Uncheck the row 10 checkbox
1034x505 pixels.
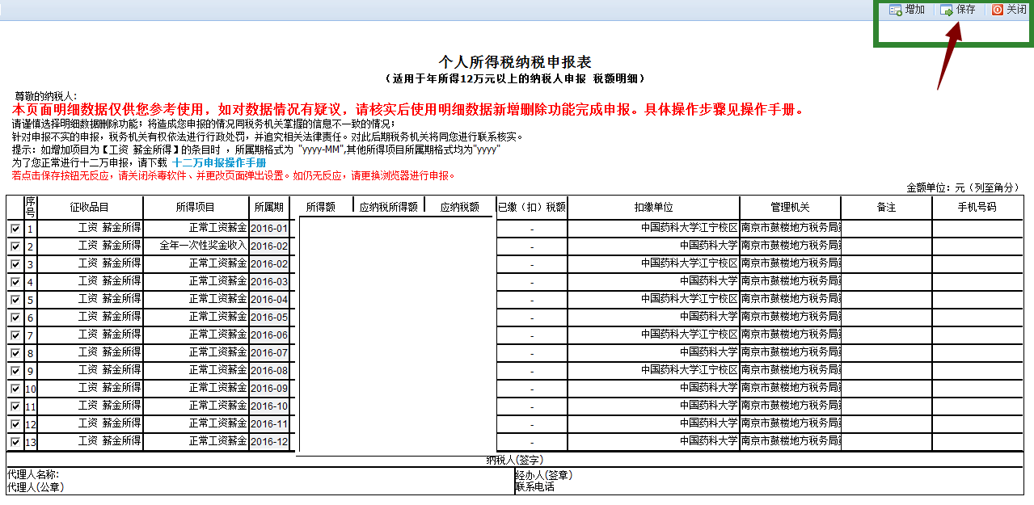(15, 389)
